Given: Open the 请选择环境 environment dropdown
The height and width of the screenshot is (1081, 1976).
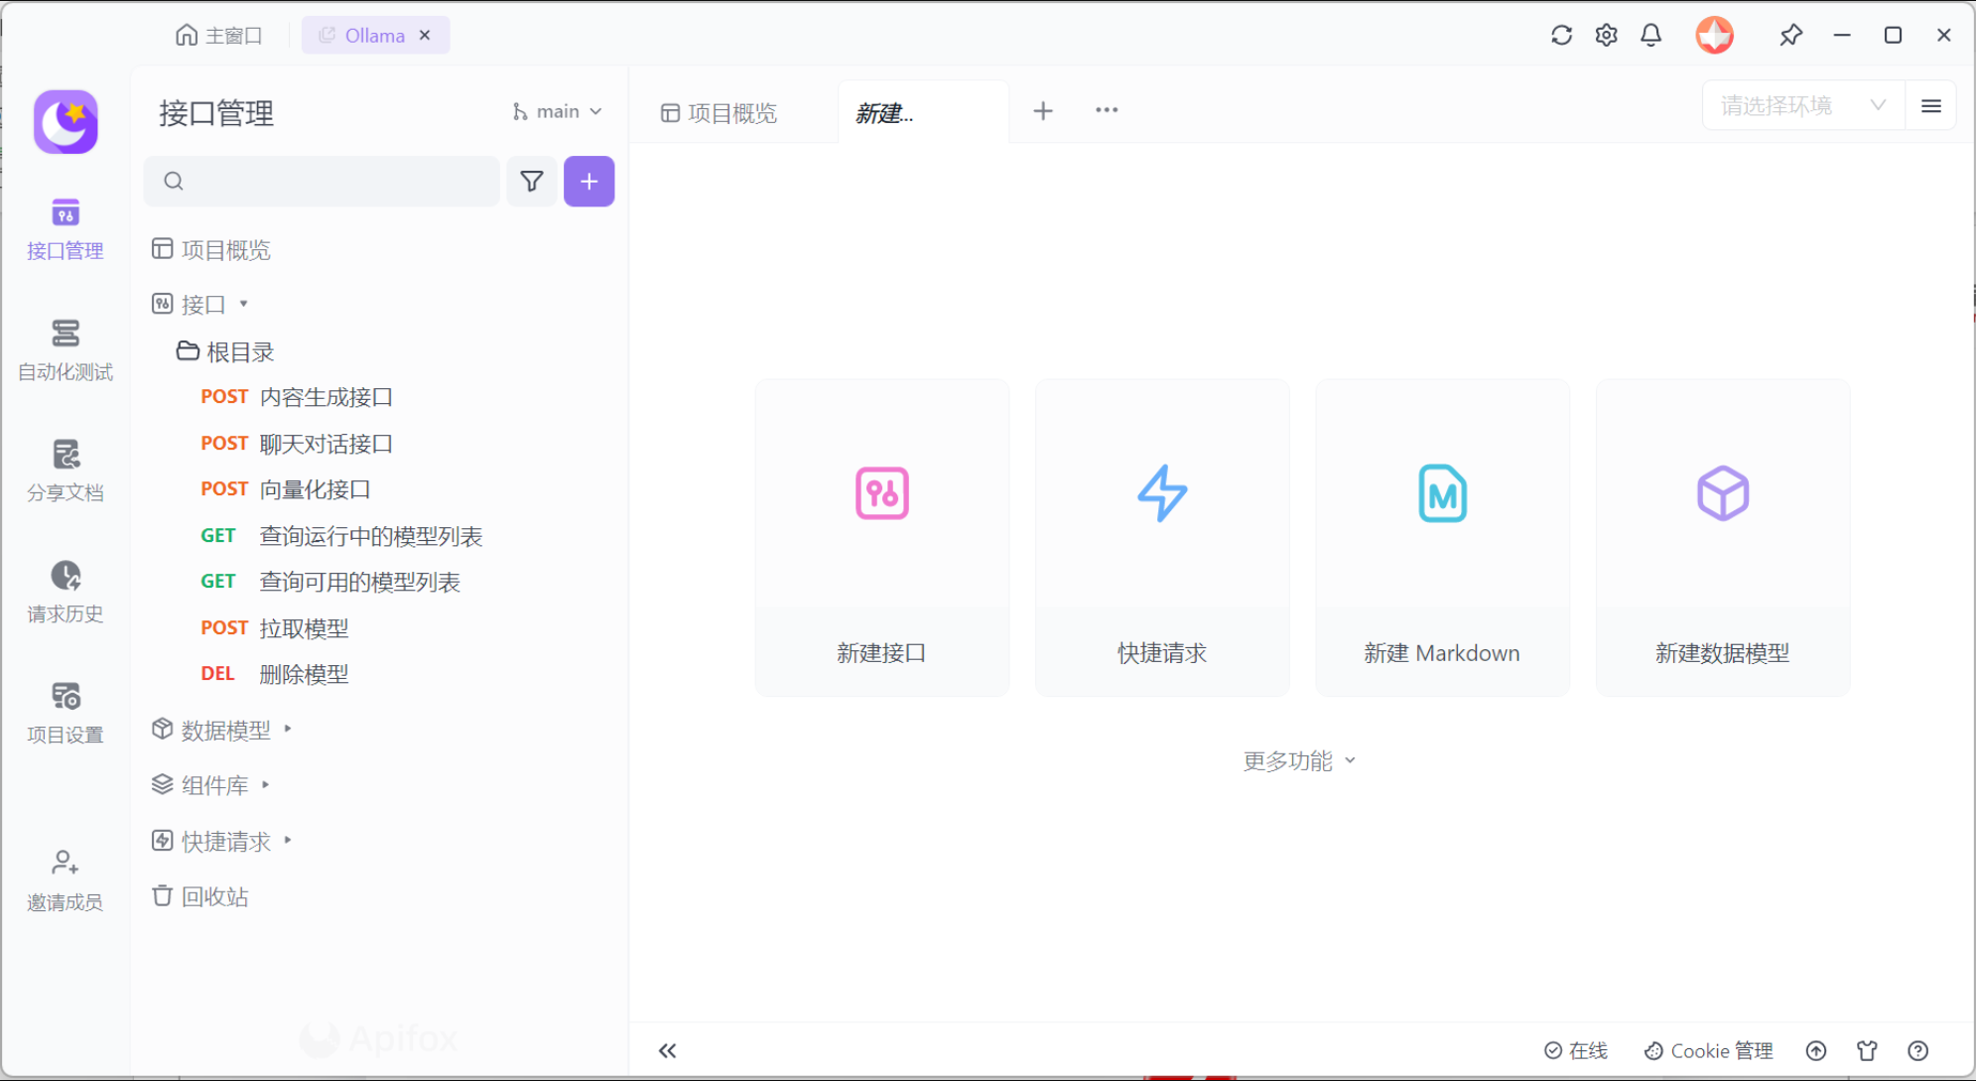Looking at the screenshot, I should [x=1803, y=106].
